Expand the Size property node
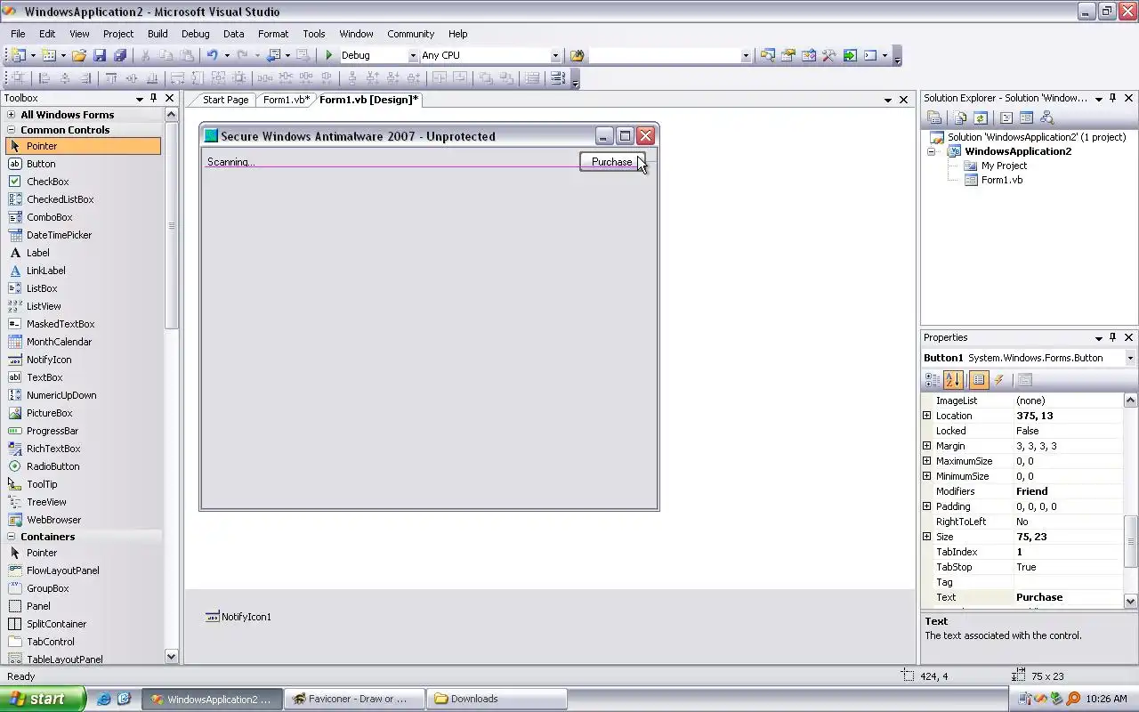 pos(926,537)
